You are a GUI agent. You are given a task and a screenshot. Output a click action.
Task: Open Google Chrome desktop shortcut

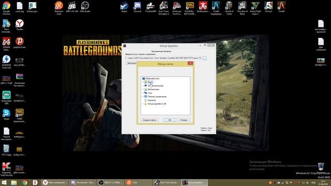point(6,8)
